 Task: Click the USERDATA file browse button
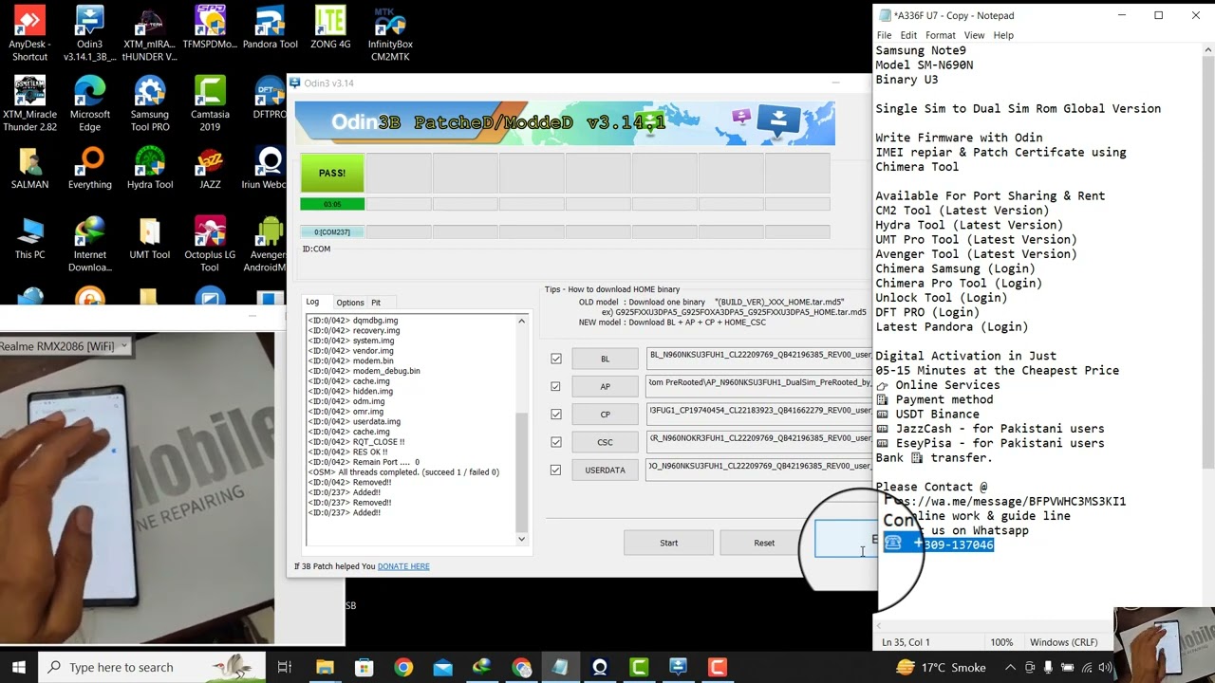605,470
